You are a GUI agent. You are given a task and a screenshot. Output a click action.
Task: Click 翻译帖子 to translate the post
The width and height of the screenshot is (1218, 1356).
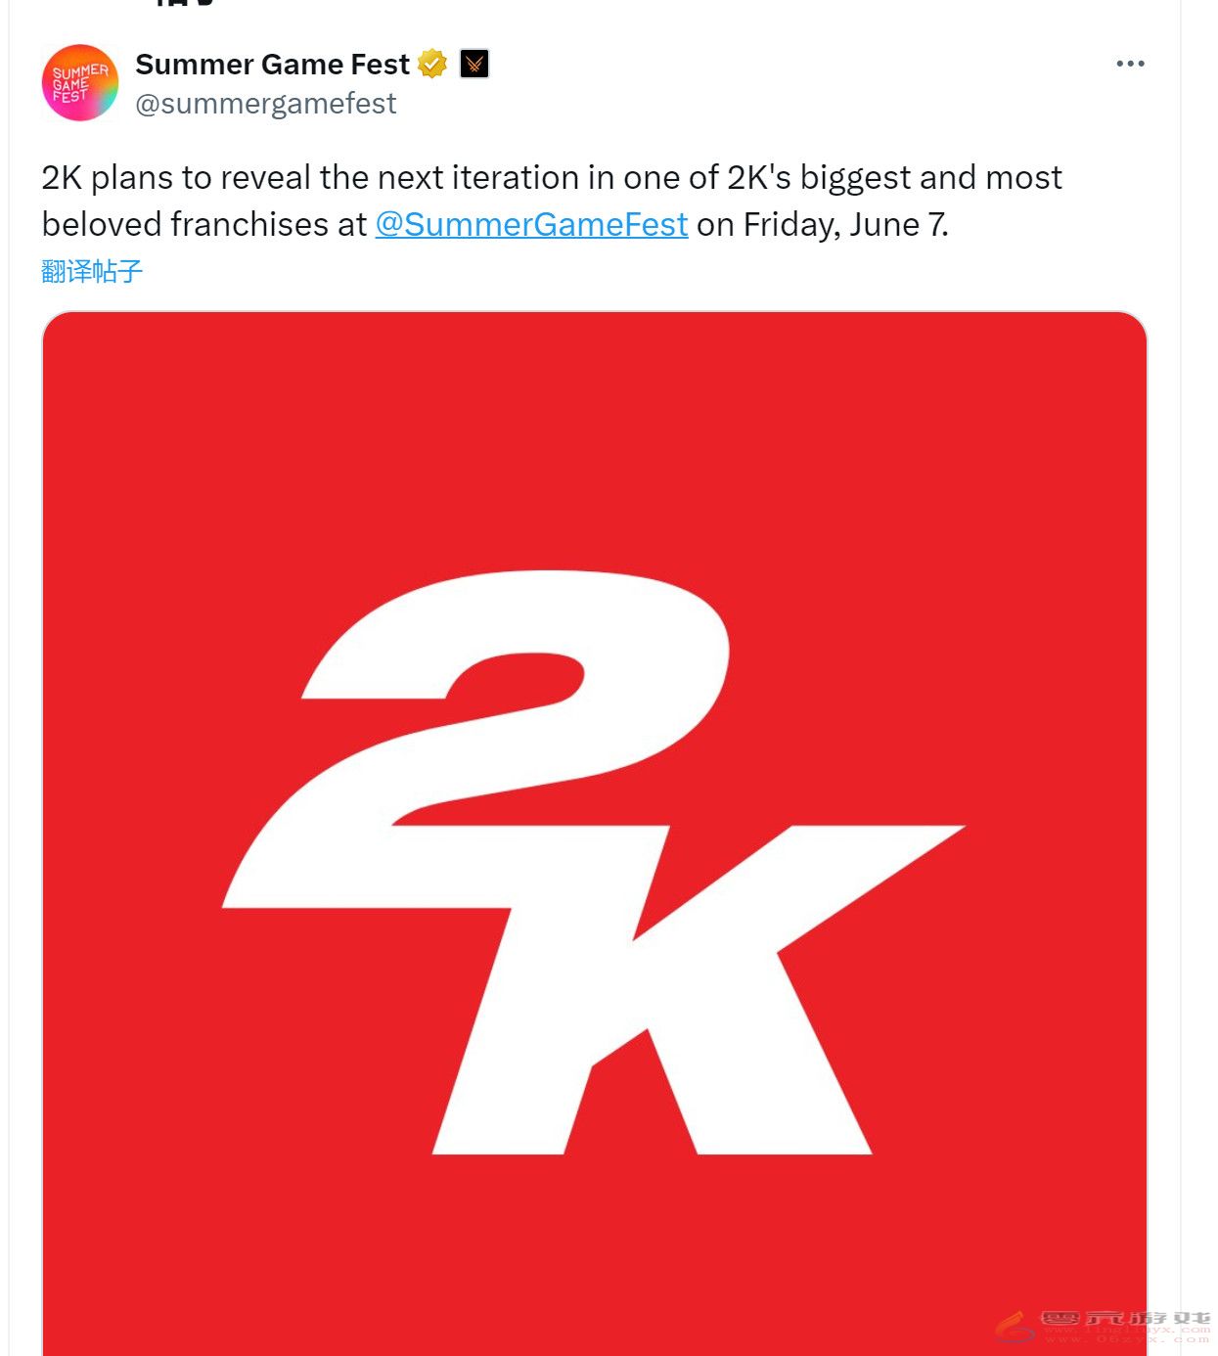(x=92, y=271)
